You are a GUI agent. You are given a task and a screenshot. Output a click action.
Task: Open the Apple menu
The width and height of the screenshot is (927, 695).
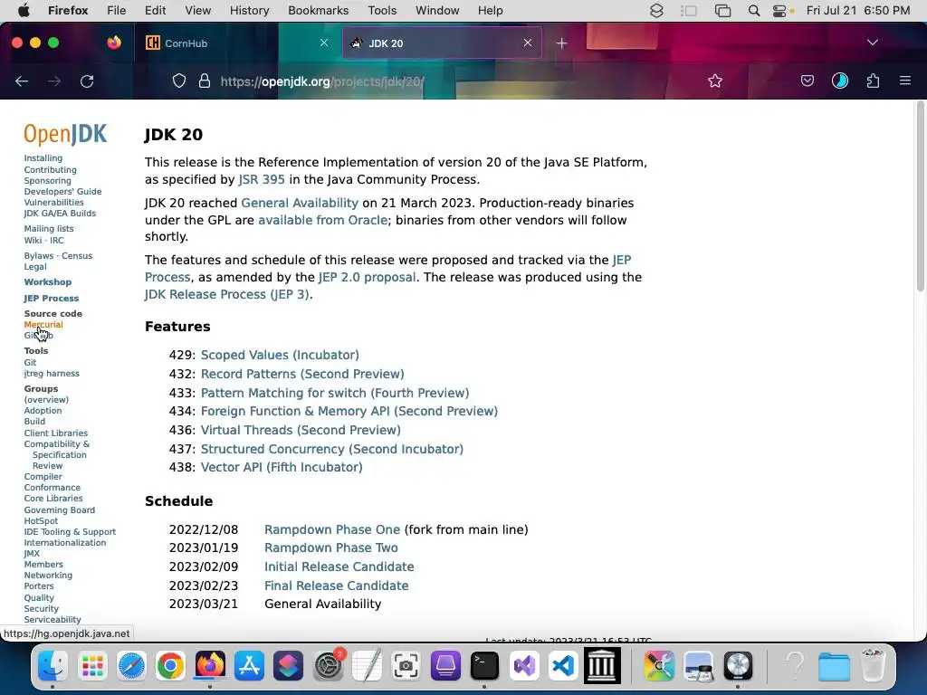(24, 11)
